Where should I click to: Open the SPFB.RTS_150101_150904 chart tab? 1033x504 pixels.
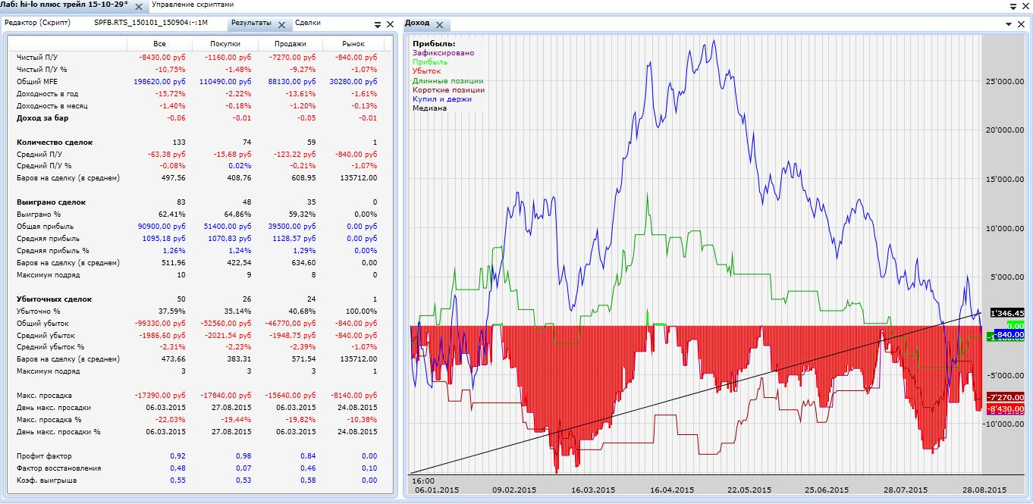coord(151,23)
